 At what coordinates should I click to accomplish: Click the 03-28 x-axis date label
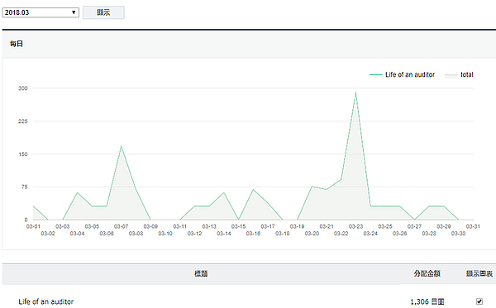[x=429, y=234]
